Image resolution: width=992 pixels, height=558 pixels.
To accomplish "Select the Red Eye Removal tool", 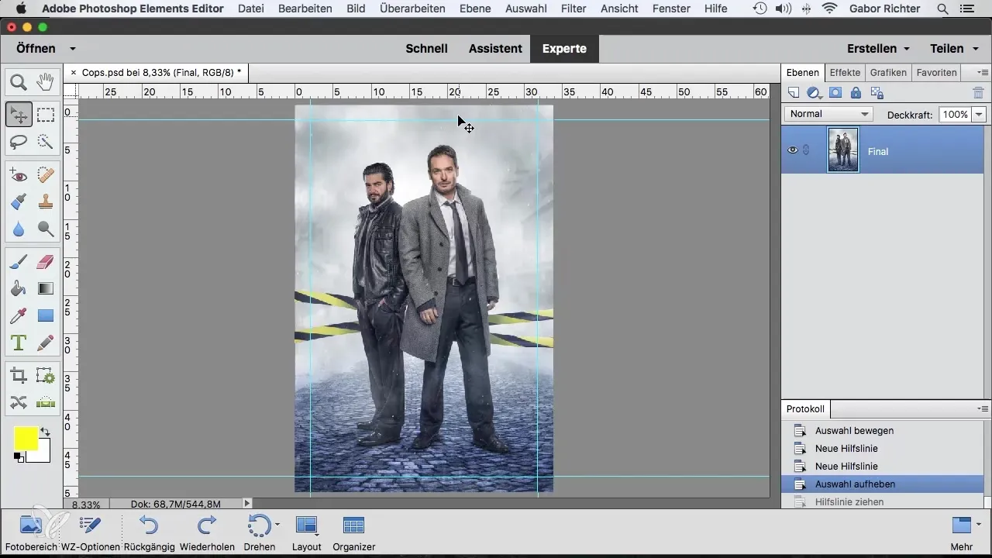I will [x=19, y=175].
